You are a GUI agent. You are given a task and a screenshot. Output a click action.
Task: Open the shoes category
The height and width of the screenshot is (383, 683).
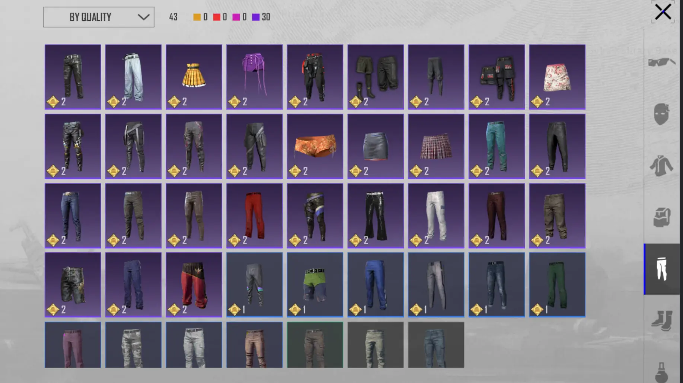click(661, 320)
